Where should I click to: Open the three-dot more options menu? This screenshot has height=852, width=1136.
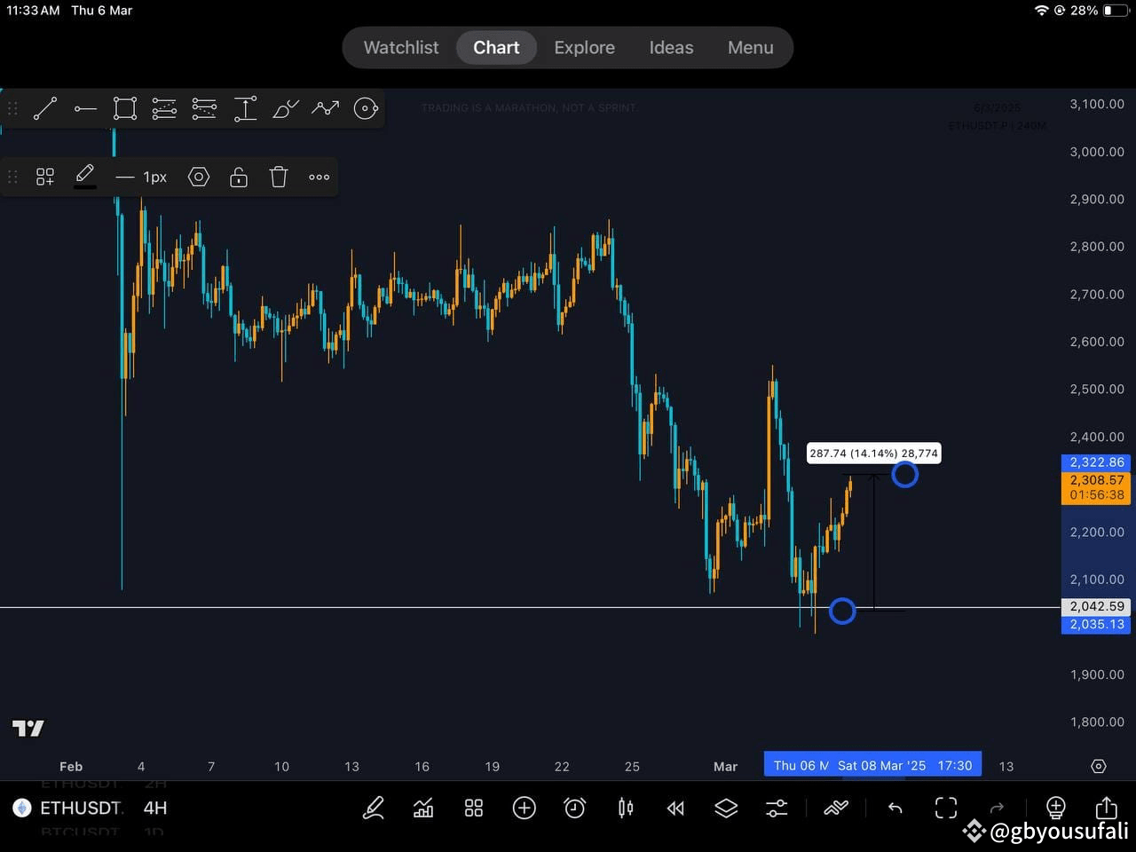[319, 177]
